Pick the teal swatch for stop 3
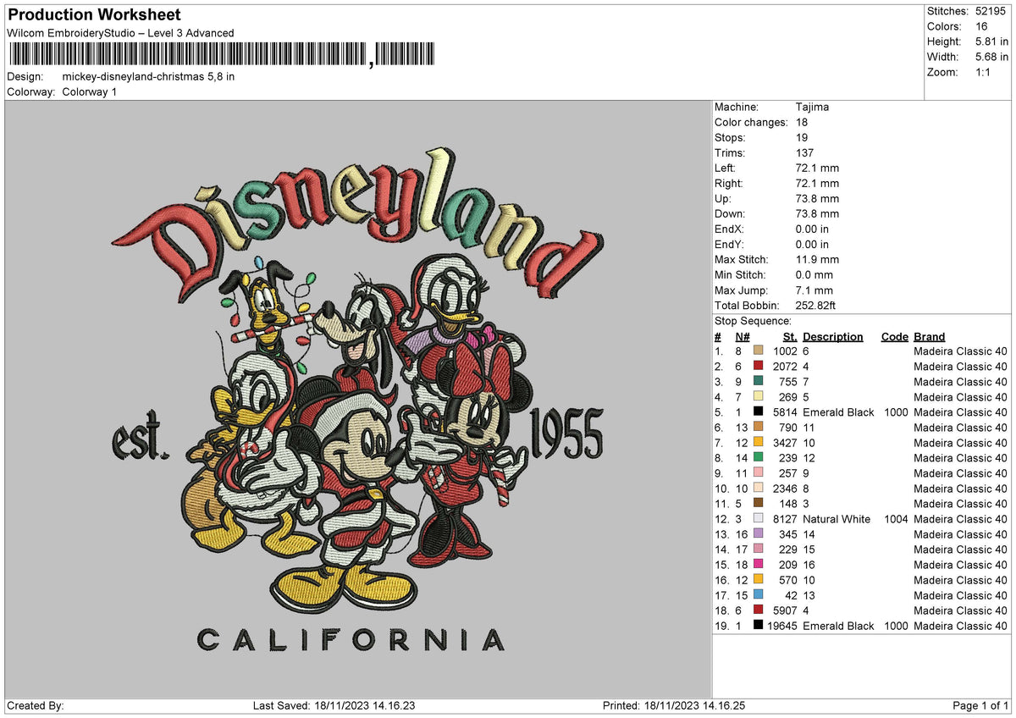This screenshot has height=718, width=1016. coord(759,381)
